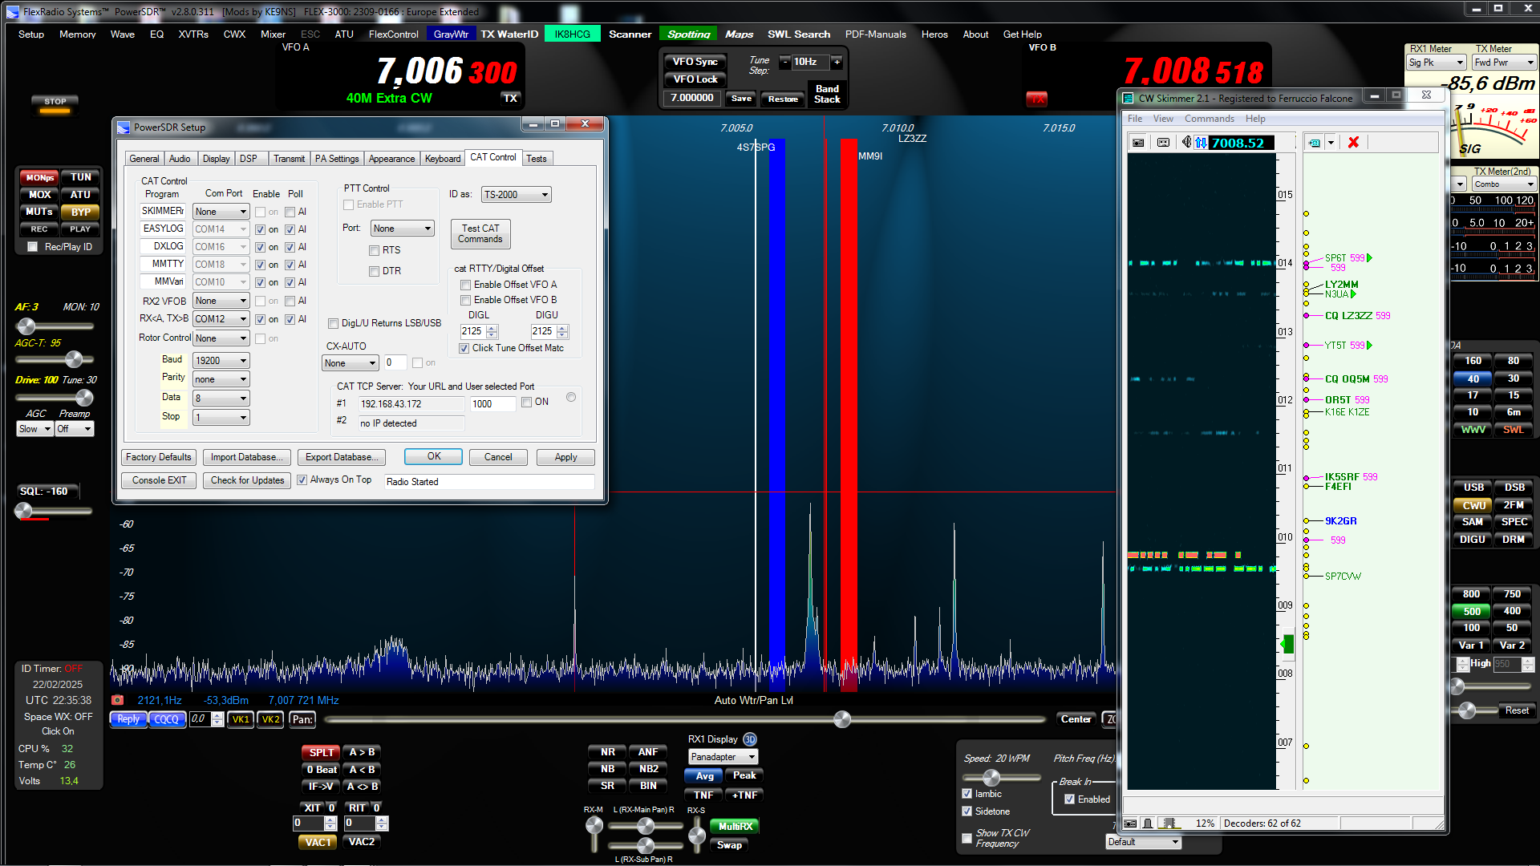This screenshot has height=866, width=1540.
Task: Open the RX1 Display Panadapter dropdown
Action: coord(723,757)
